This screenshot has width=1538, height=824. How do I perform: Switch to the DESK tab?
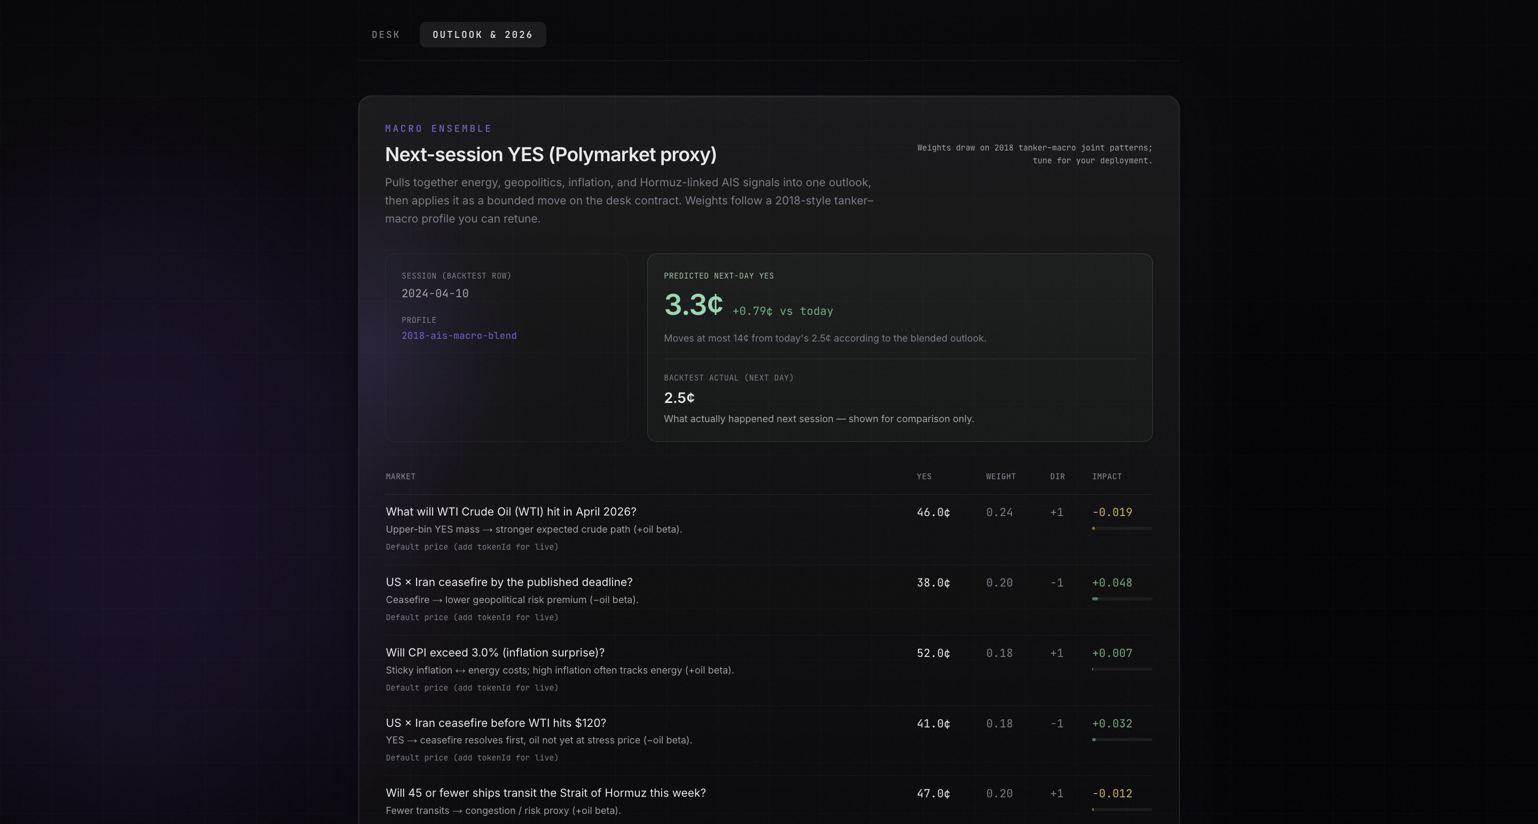click(386, 35)
